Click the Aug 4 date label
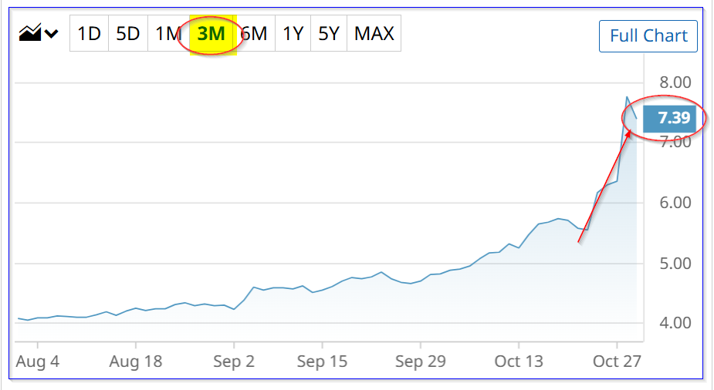The height and width of the screenshot is (390, 714). [37, 361]
